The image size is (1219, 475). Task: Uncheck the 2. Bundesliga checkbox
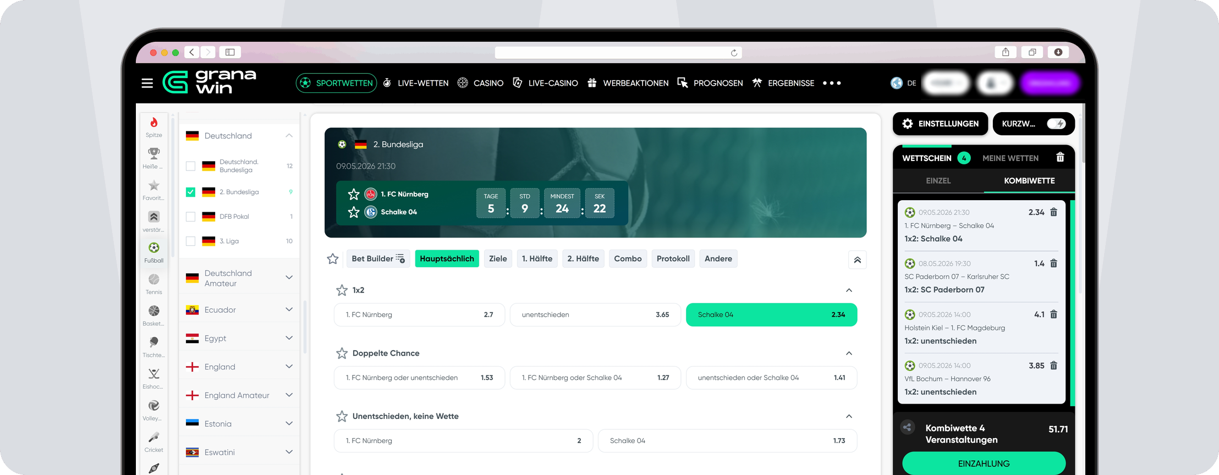pos(190,192)
